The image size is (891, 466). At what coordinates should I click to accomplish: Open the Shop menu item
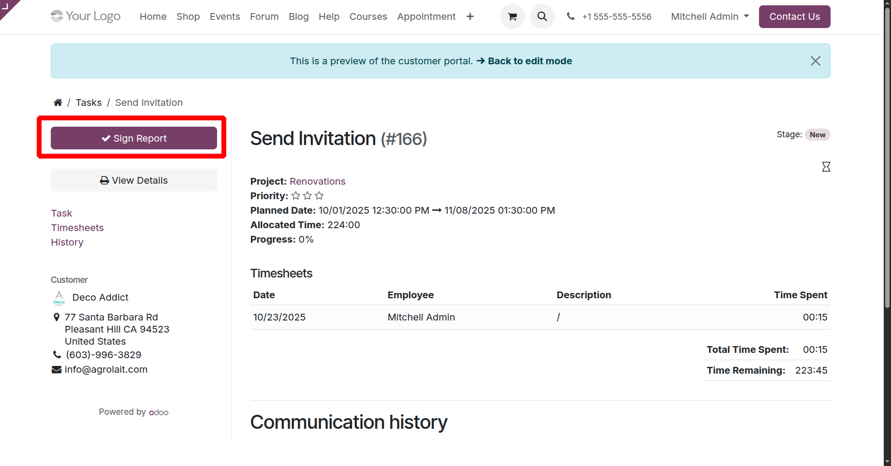tap(188, 16)
